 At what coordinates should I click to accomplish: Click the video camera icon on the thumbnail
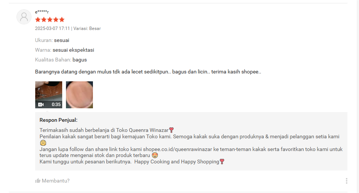(x=41, y=105)
